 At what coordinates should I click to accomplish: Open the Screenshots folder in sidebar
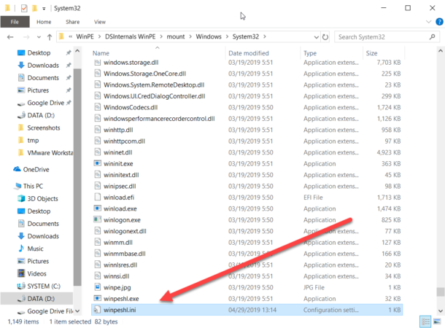click(x=44, y=128)
